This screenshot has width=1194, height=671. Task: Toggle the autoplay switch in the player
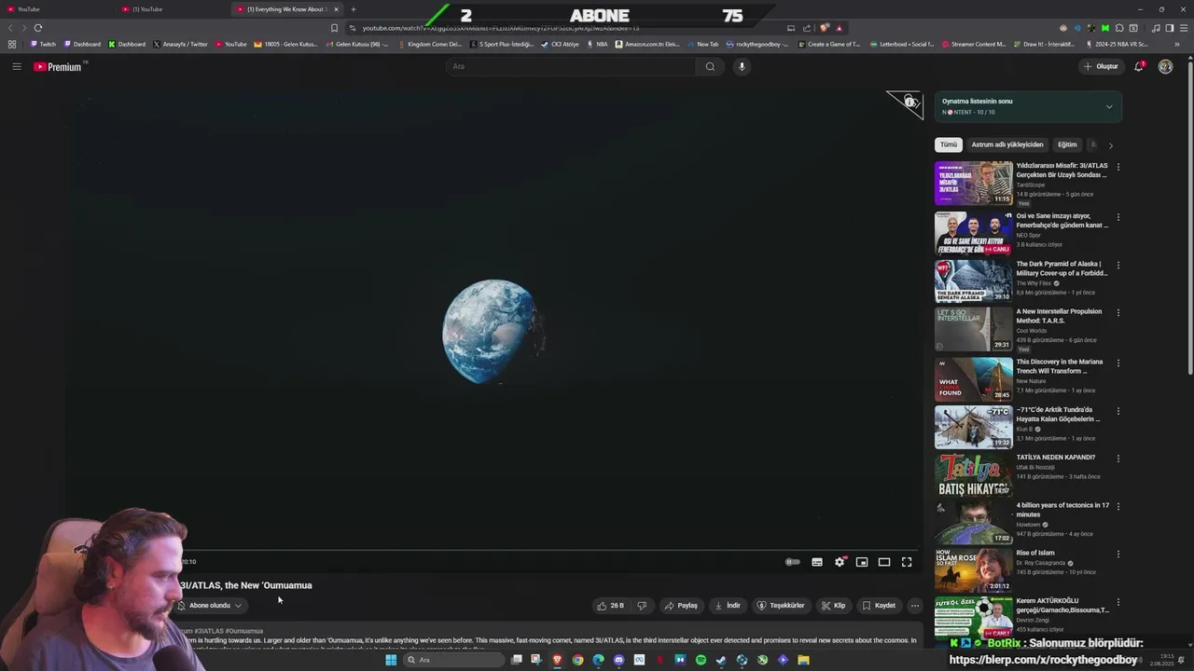click(792, 562)
